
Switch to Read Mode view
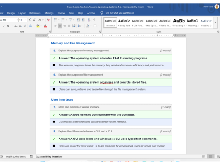[203, 157]
